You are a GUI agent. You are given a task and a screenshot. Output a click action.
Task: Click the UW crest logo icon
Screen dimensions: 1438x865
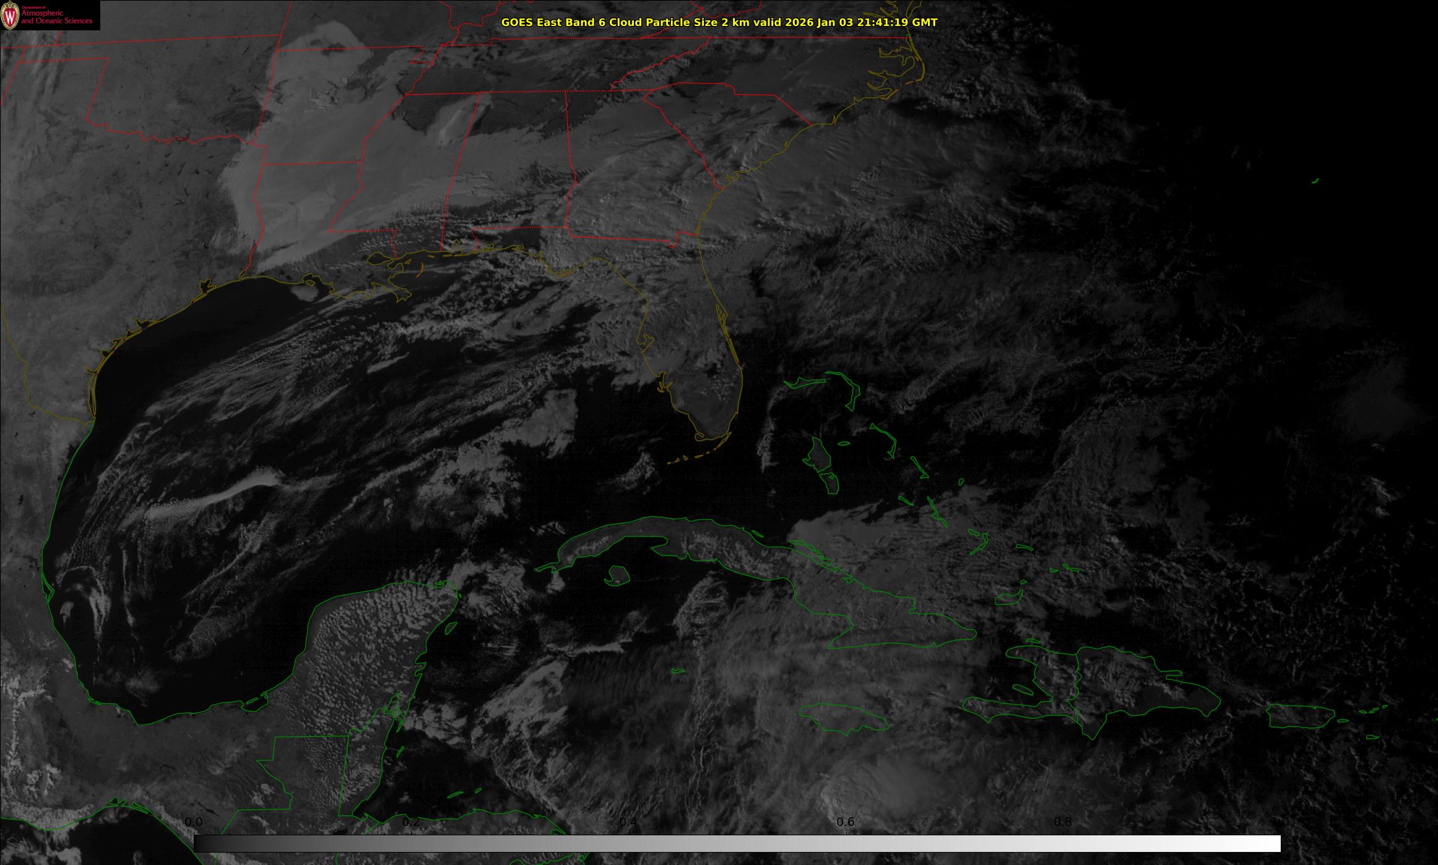click(x=10, y=16)
